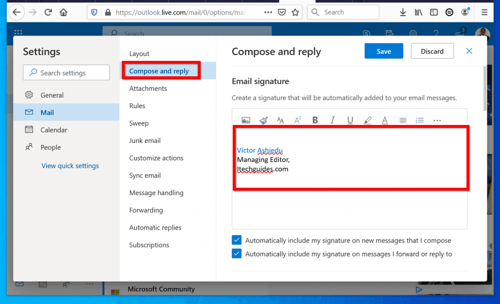This screenshot has width=500, height=304.
Task: Underline the selected signature text
Action: click(350, 120)
